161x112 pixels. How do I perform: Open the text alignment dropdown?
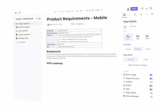82,11
